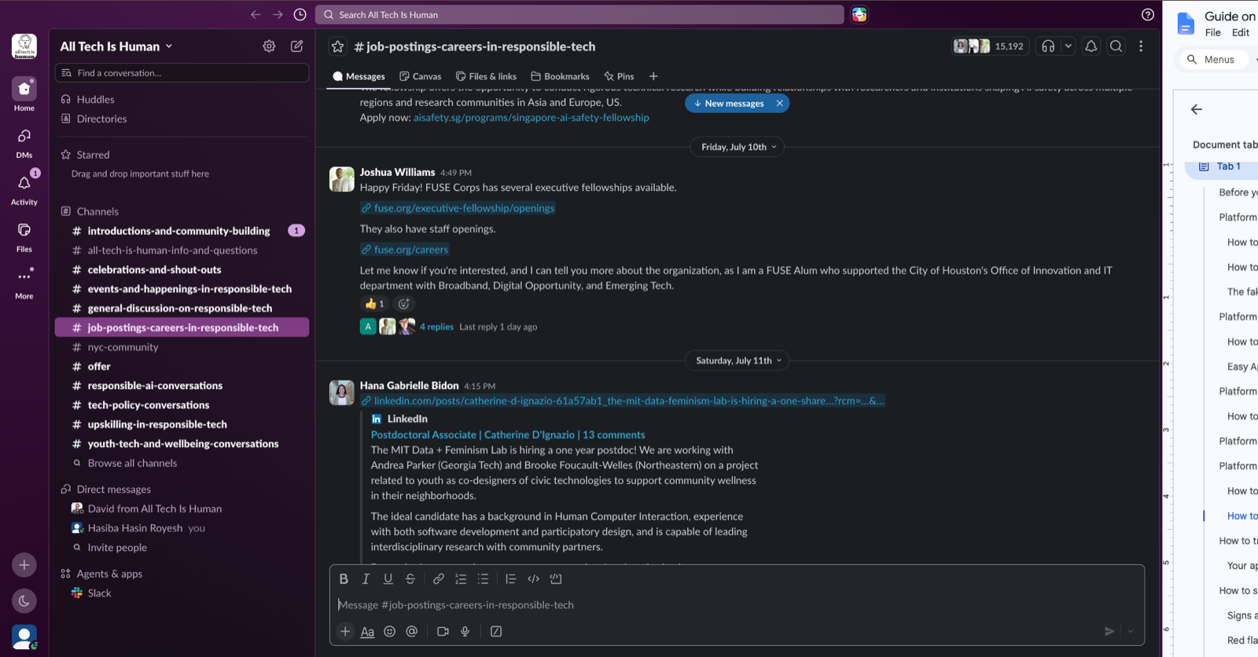Toggle bold formatting
This screenshot has height=657, width=1258.
(344, 578)
